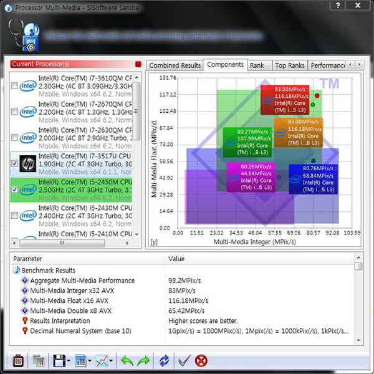Click processor list scroll up arrow

pos(137,77)
